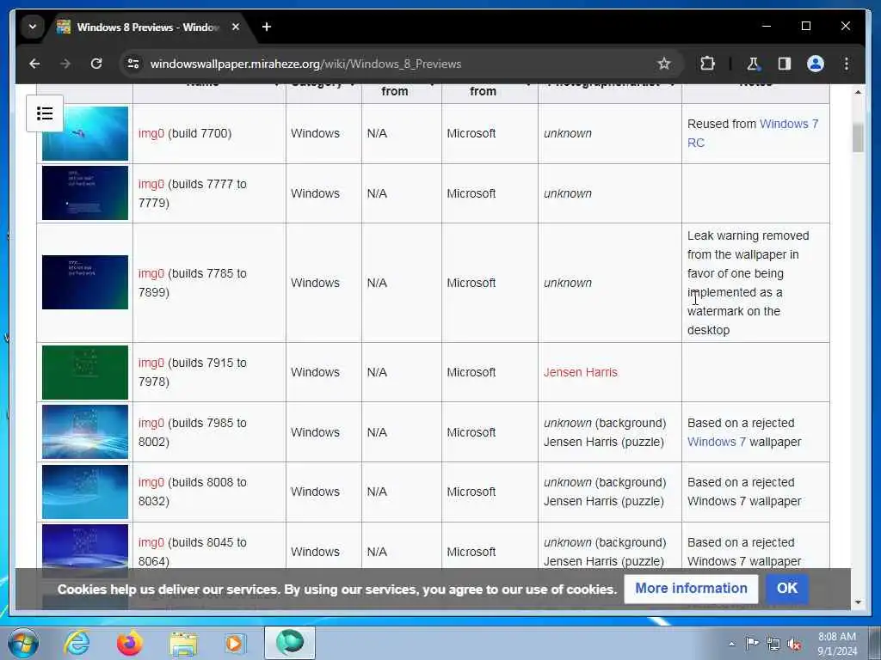Launch Firefox from the taskbar

pos(129,643)
